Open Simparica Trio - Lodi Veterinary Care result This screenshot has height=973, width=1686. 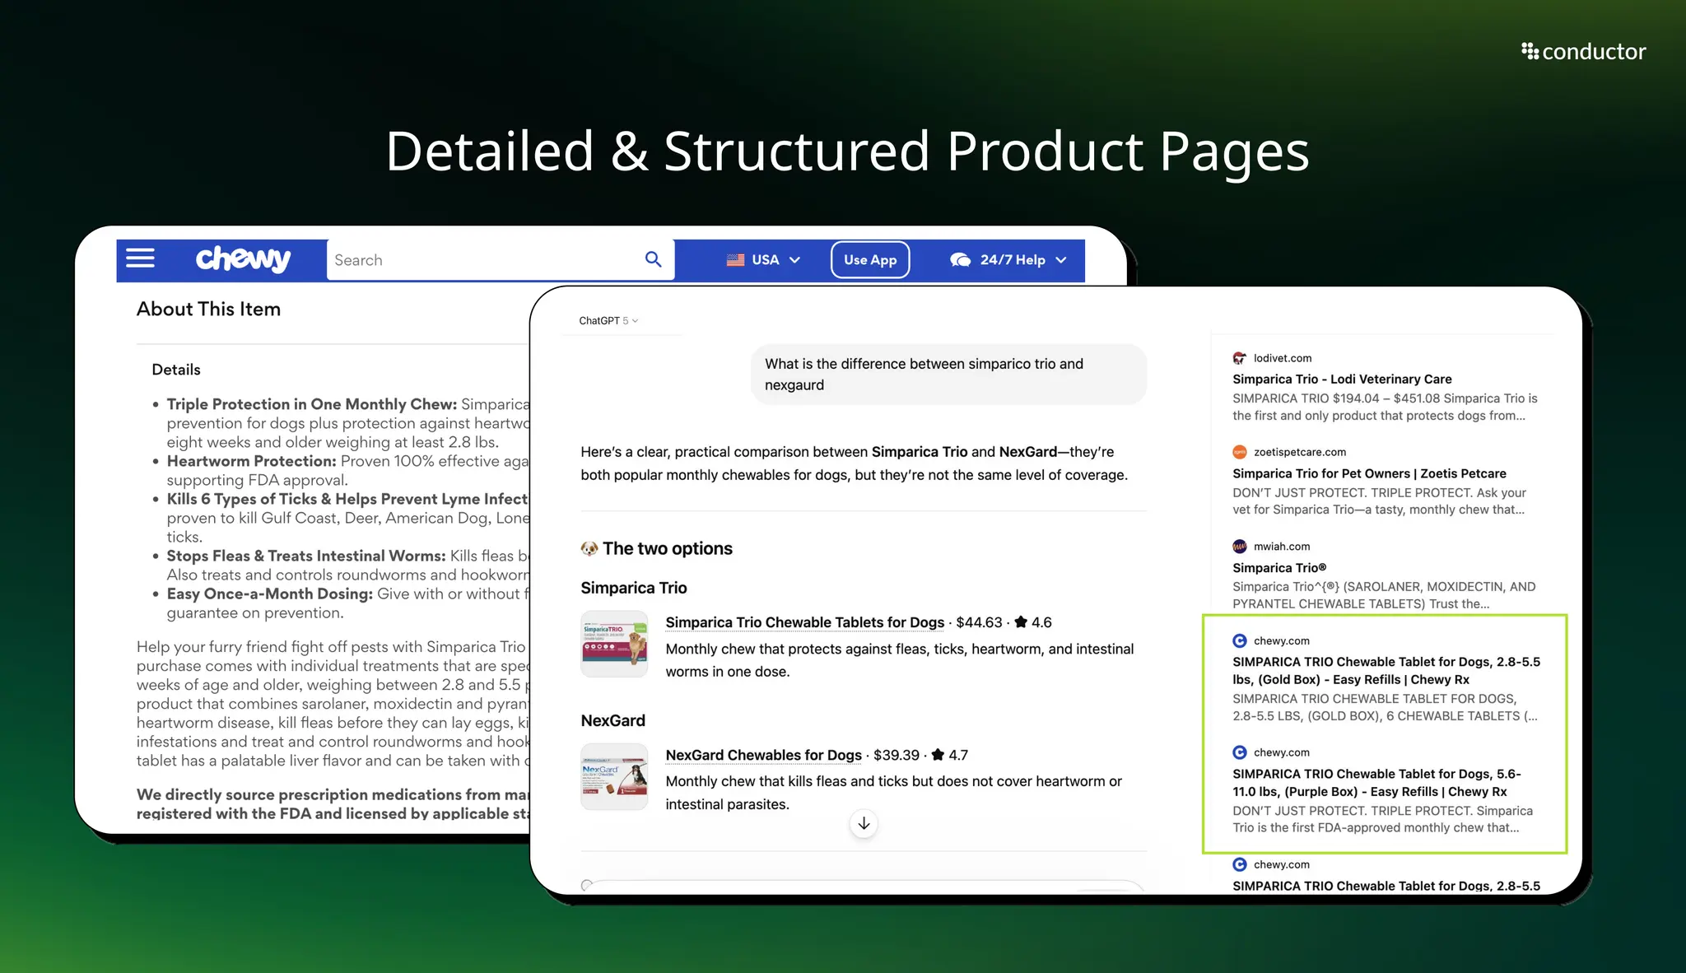pos(1341,379)
